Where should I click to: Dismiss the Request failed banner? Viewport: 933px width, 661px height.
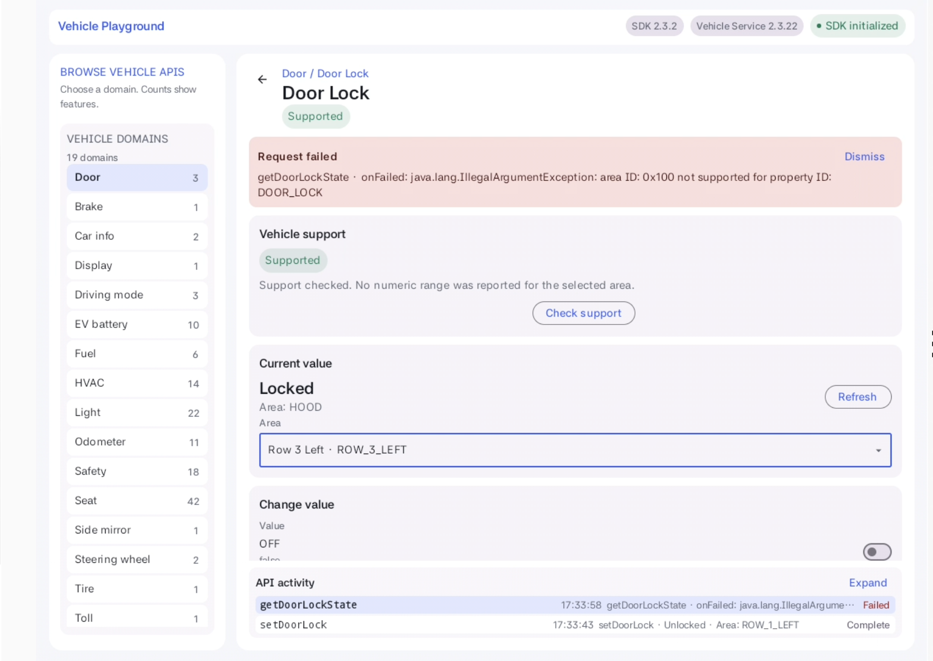[x=864, y=157]
